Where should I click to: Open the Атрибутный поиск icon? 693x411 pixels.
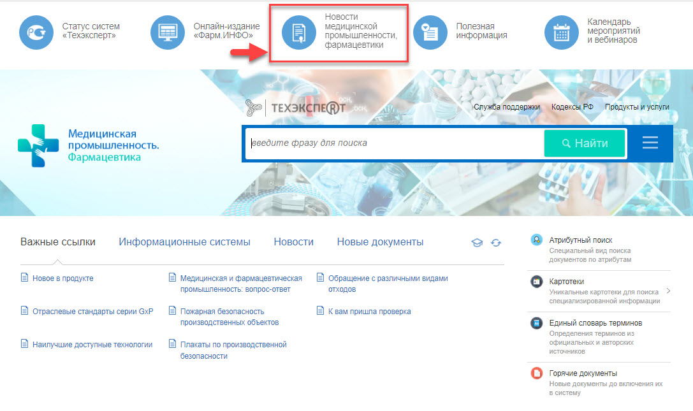tap(537, 240)
